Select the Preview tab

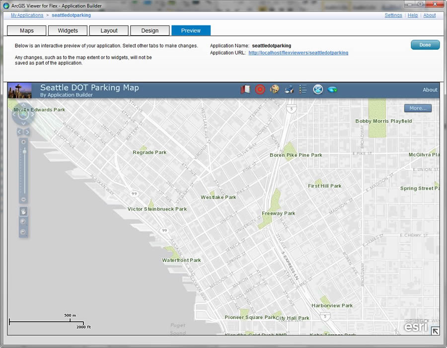click(191, 30)
